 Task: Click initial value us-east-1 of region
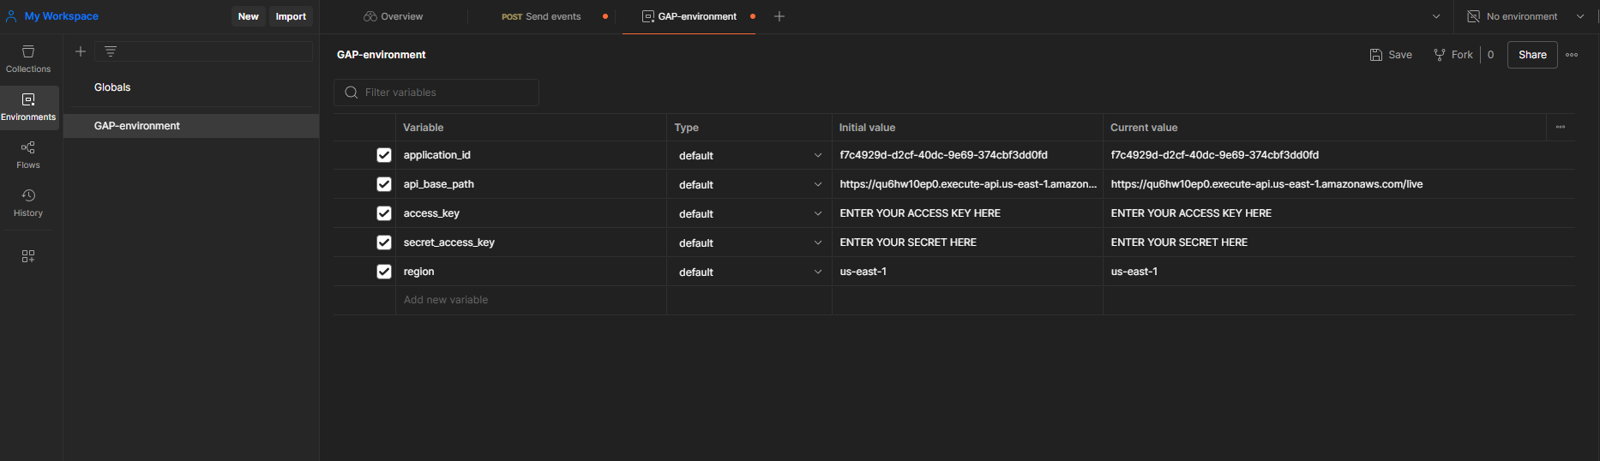(x=863, y=272)
